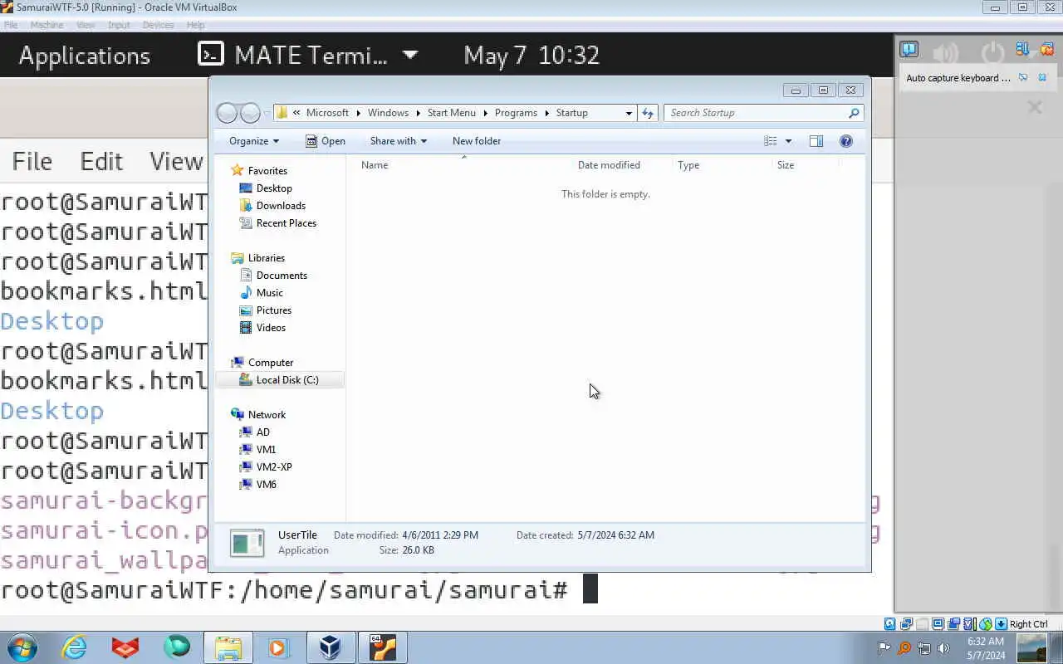
Task: Launch Internet Explorer from the taskbar
Action: [75, 647]
